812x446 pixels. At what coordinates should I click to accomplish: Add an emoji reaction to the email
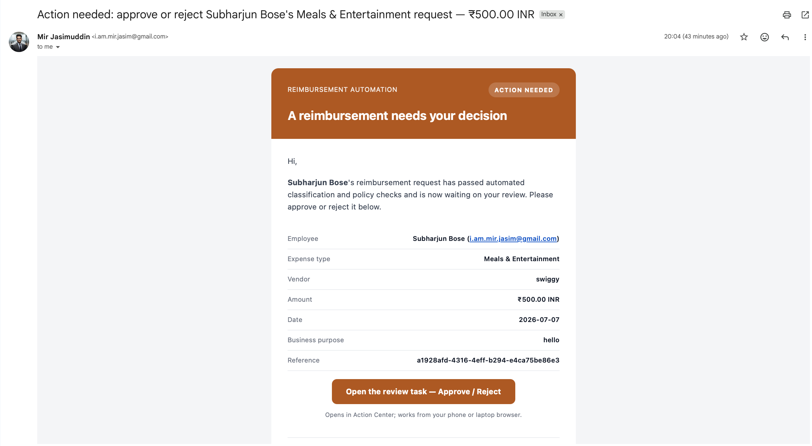coord(764,37)
